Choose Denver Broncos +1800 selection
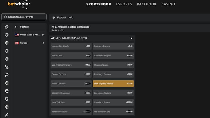Viewport: 210px width, 118px height. tap(71, 74)
